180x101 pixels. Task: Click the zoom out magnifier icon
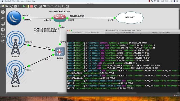coord(63,6)
